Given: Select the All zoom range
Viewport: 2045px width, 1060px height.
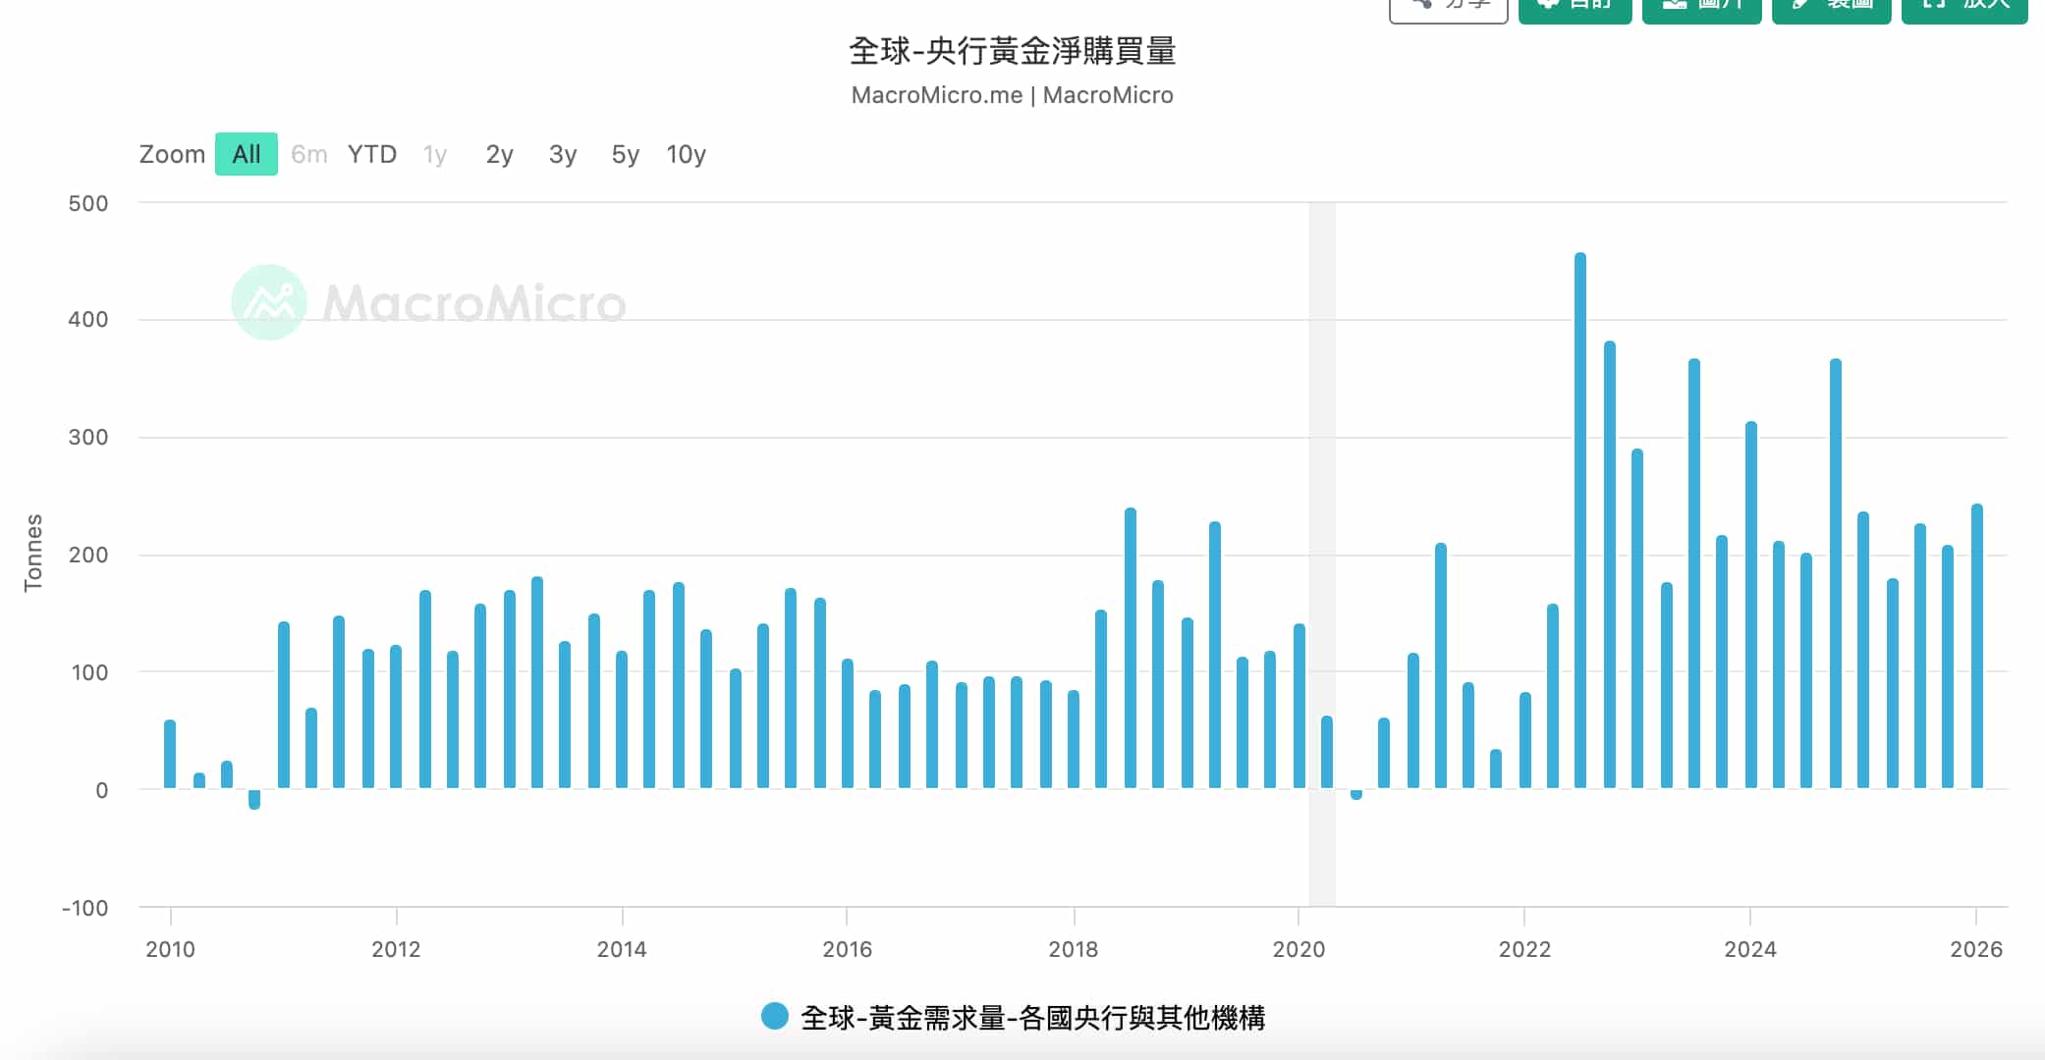Looking at the screenshot, I should (x=247, y=154).
